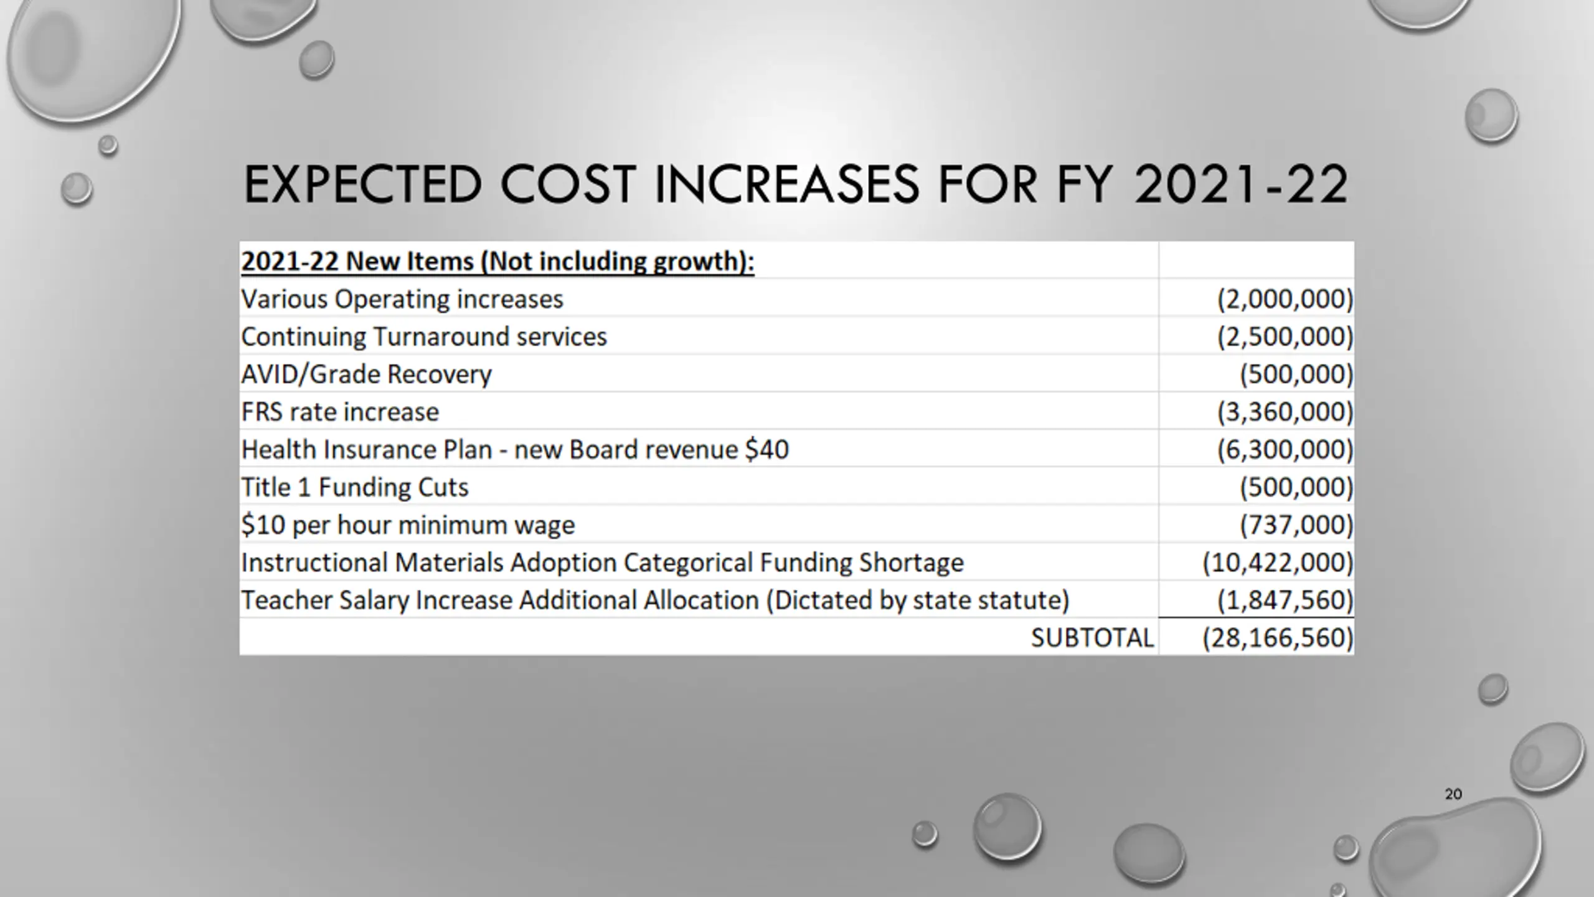Select the Various Operating increases row label
This screenshot has width=1594, height=897.
coord(402,299)
